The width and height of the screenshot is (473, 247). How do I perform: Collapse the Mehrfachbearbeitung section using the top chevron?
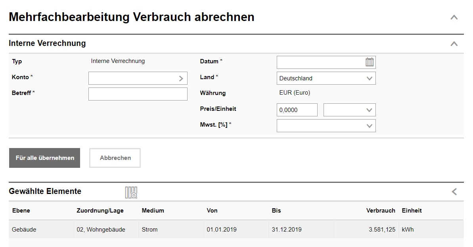click(454, 17)
